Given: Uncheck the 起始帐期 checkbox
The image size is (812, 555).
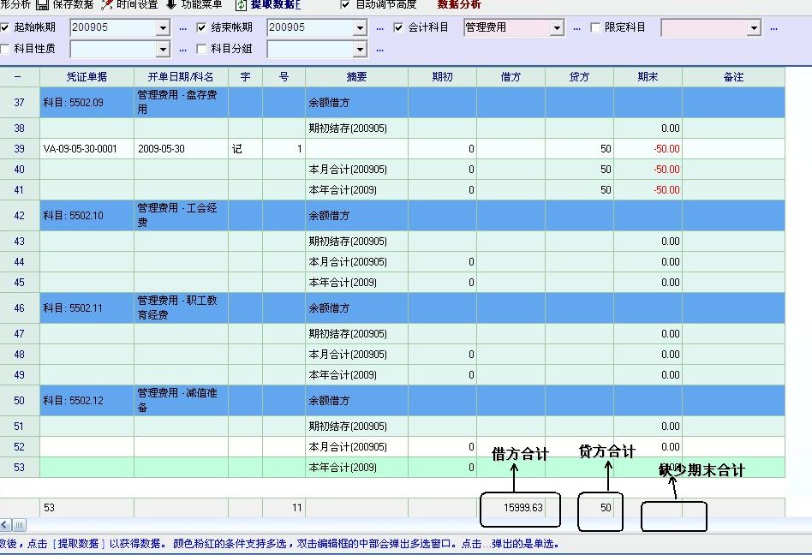Looking at the screenshot, I should coord(5,28).
